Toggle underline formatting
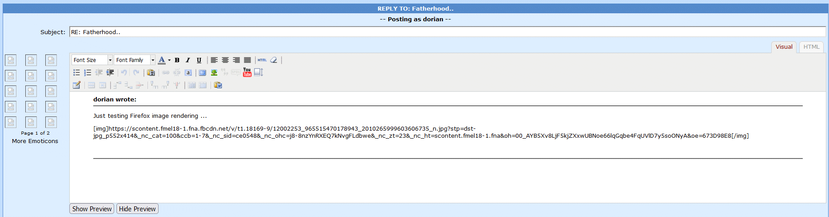This screenshot has width=829, height=217. pyautogui.click(x=199, y=60)
